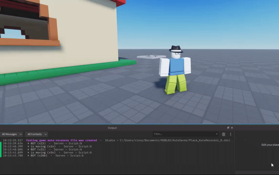Screen dimensions: 279x175
Task: Click the 20:13:40.399 timestamp
Action: click(x=13, y=146)
